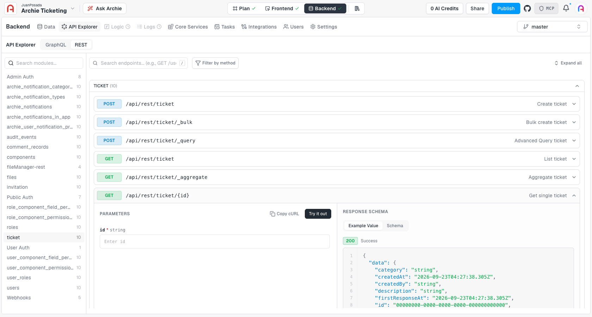592x317 pixels.
Task: Click the Enter id input field
Action: 215,242
